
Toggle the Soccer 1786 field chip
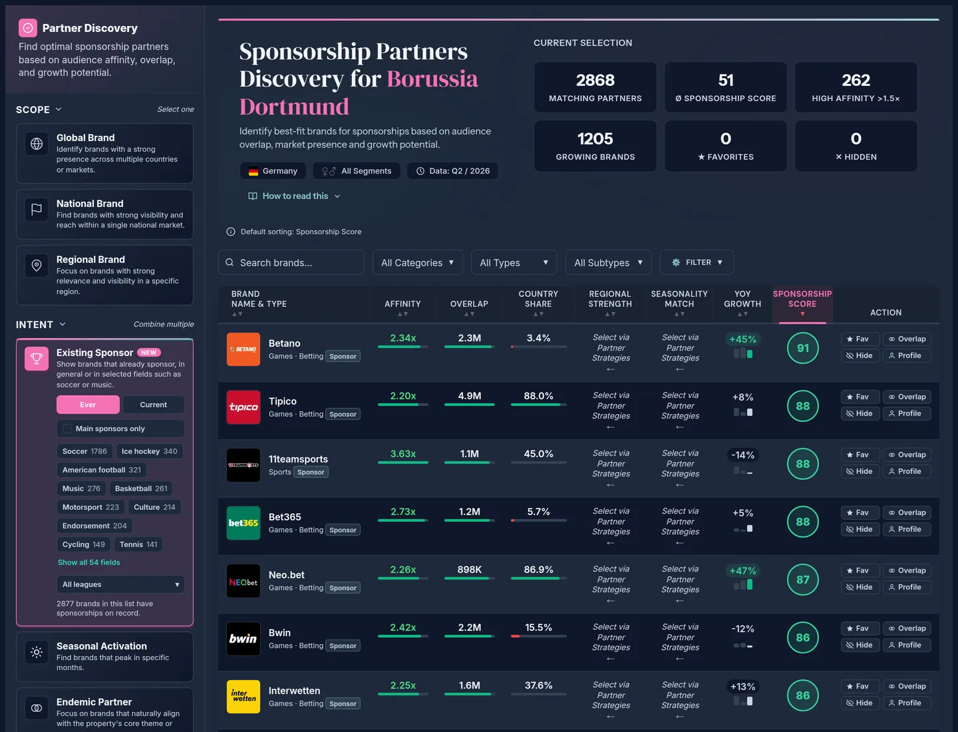click(x=84, y=451)
